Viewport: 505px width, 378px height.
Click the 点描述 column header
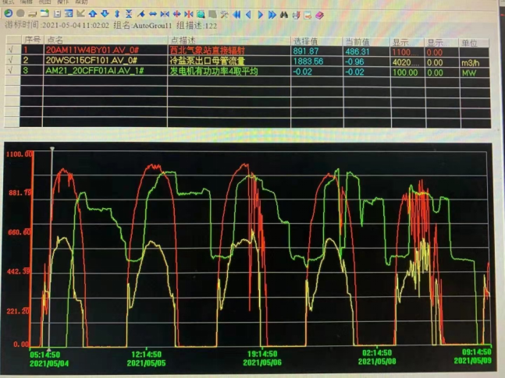[x=229, y=41]
